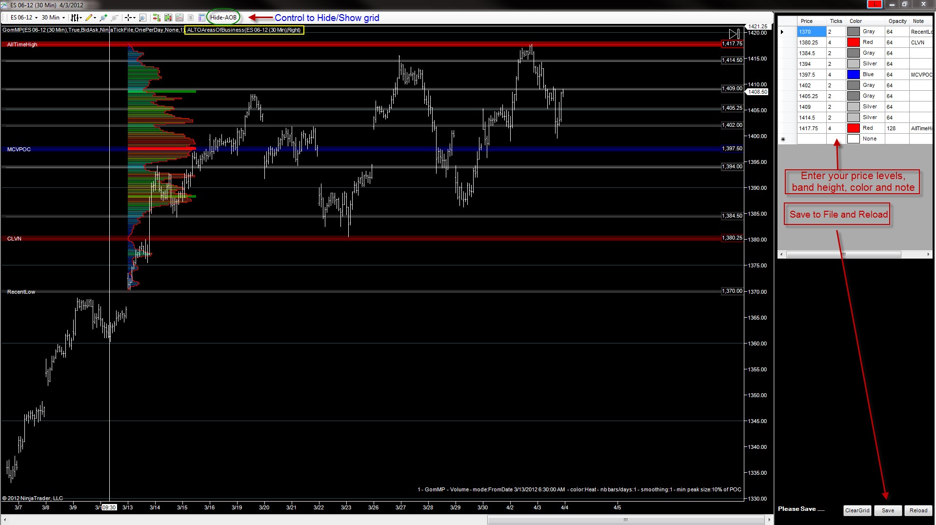The width and height of the screenshot is (936, 525).
Task: Select the 1370 price cell
Action: click(x=812, y=32)
